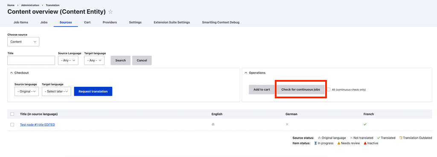Switch to the Job Items tab

[21, 22]
